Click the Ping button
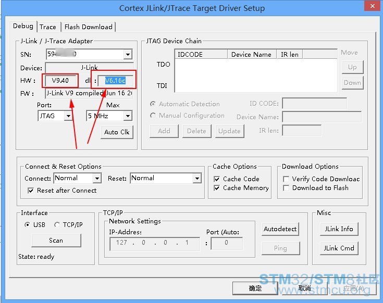The image size is (383, 303). 280,248
